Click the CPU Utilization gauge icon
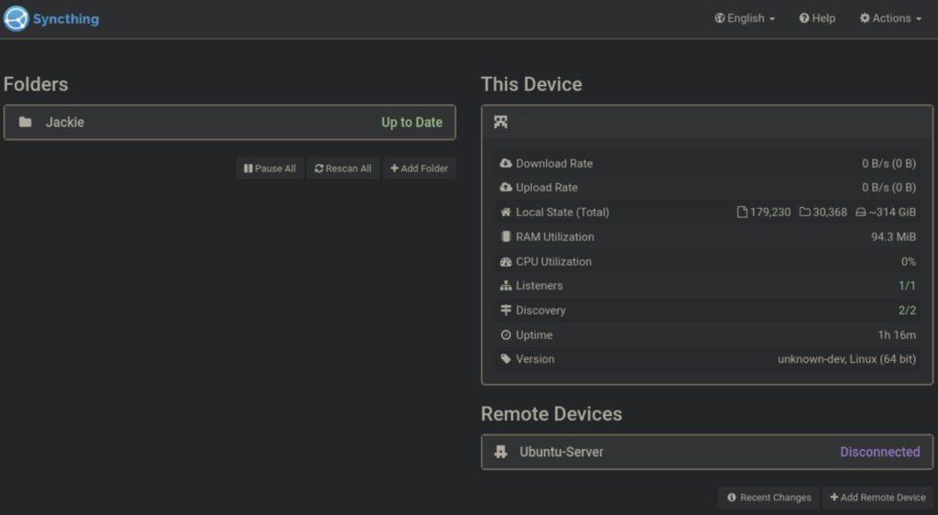Viewport: 938px width, 515px height. (x=506, y=262)
